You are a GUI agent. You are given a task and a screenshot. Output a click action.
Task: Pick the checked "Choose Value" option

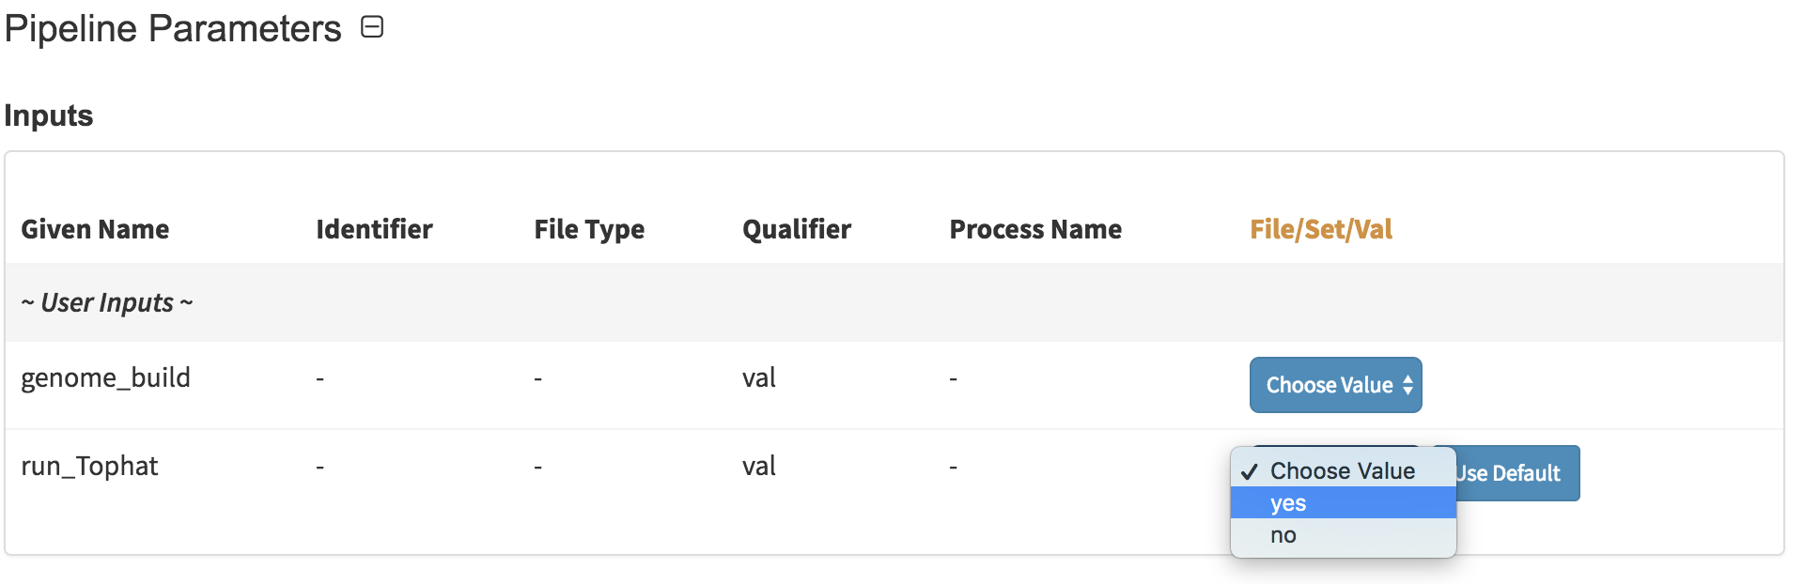[1343, 470]
